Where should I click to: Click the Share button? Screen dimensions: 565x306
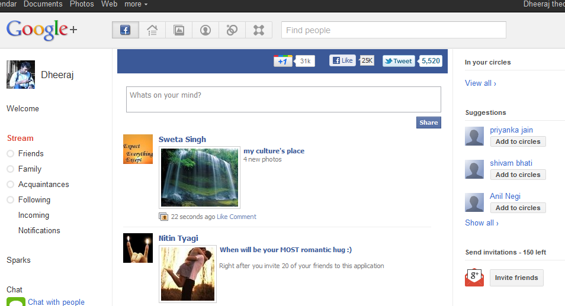tap(428, 123)
